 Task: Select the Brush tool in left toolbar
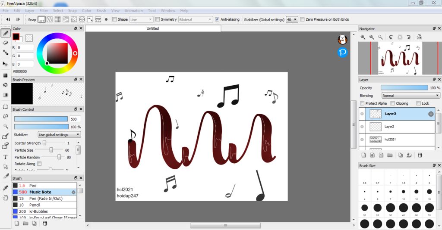point(5,33)
